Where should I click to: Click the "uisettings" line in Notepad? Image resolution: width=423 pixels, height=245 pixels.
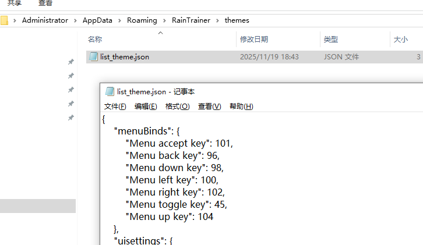click(x=143, y=240)
